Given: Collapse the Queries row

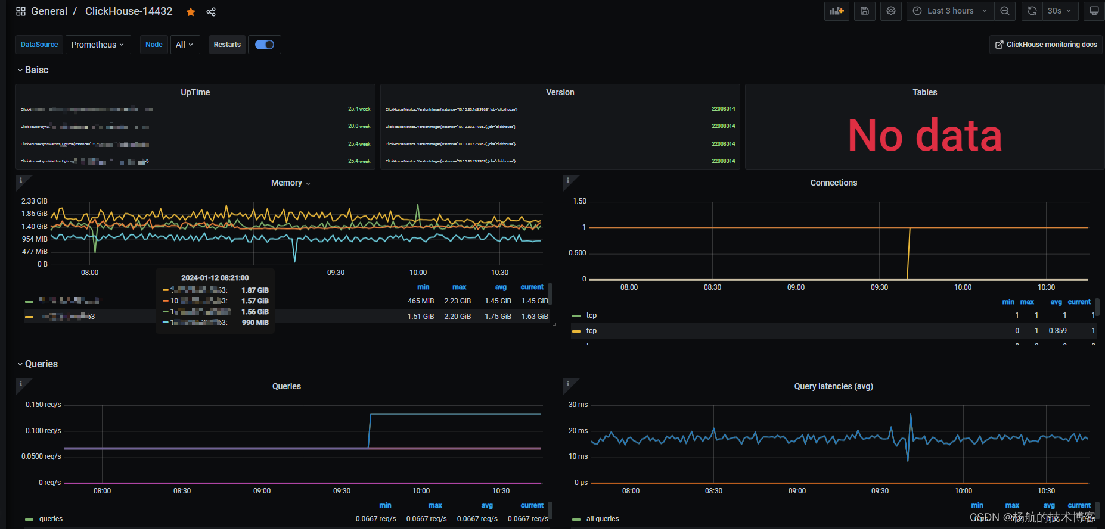Looking at the screenshot, I should point(38,364).
